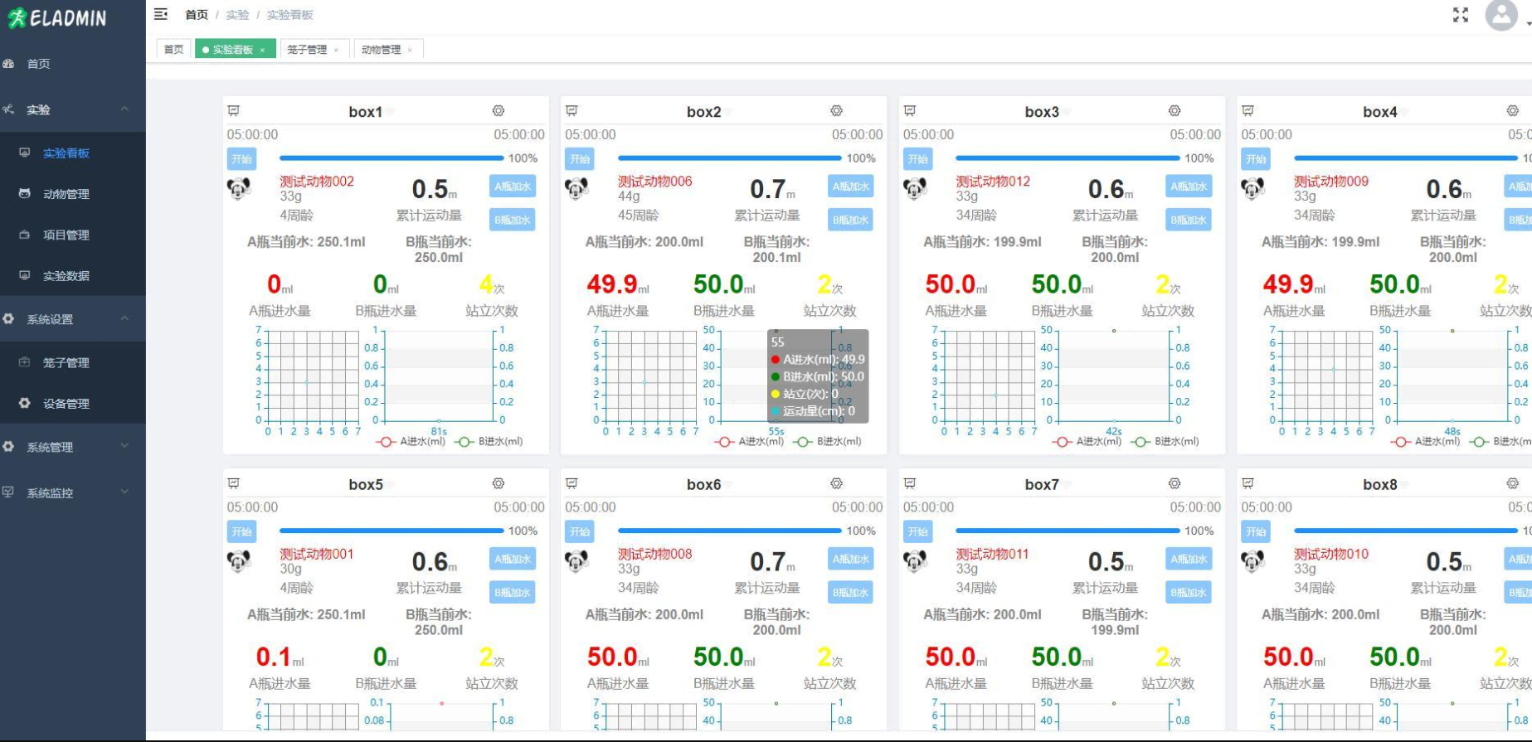
Task: Open 项目管理 in the sidebar
Action: (73, 235)
